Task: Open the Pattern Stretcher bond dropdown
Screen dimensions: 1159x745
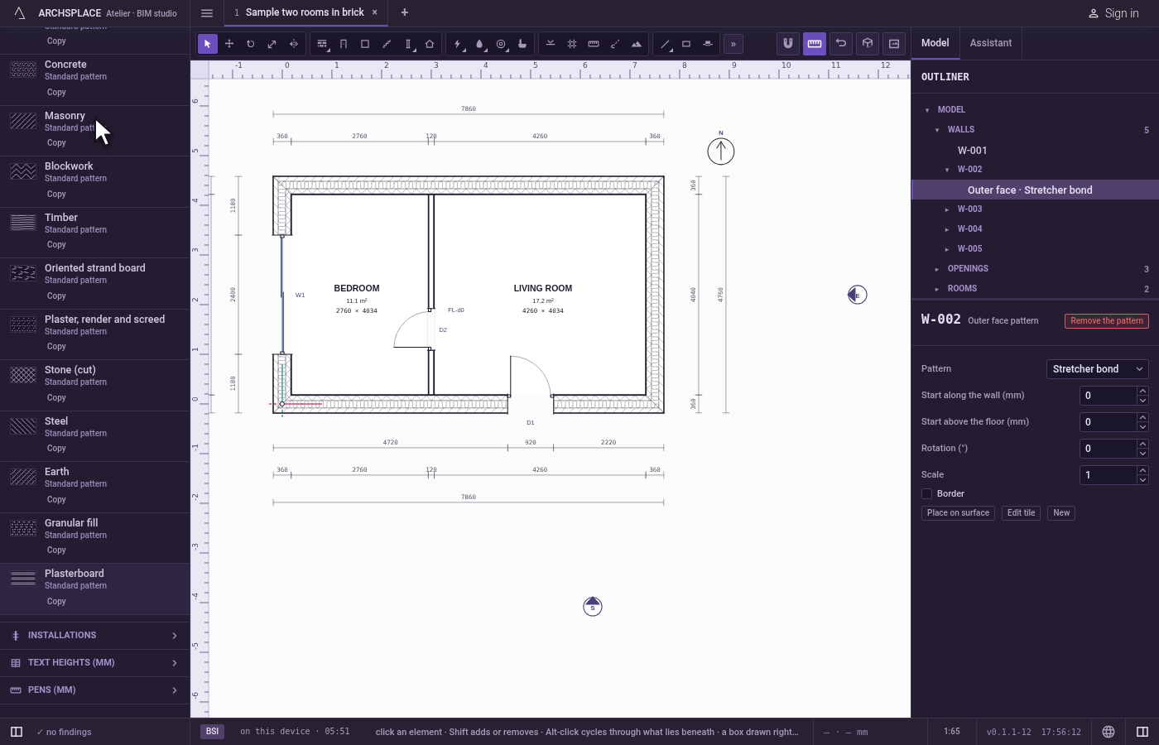Action: click(x=1098, y=369)
